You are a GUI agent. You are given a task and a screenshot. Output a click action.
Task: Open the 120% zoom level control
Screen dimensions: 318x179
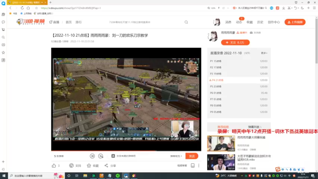211,8
